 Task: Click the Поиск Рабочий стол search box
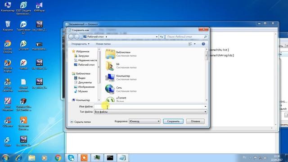[x=187, y=37]
